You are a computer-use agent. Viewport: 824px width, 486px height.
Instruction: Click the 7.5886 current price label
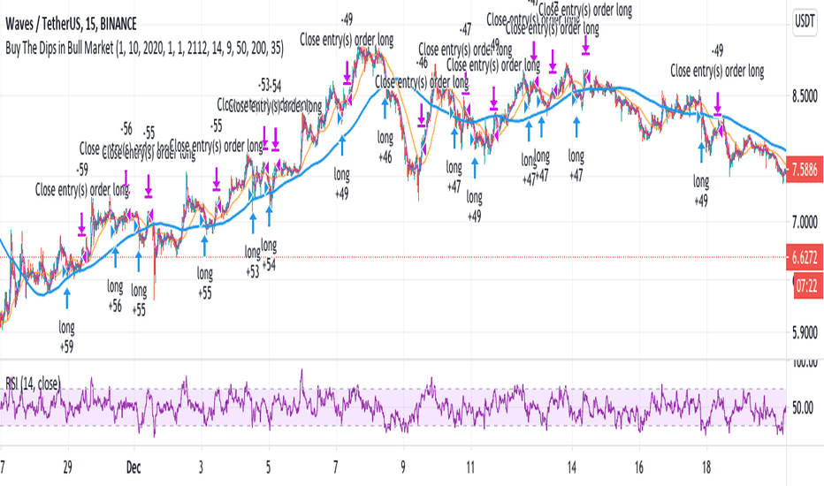pyautogui.click(x=805, y=171)
